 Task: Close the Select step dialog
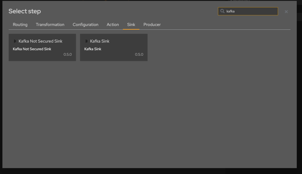pyautogui.click(x=286, y=12)
